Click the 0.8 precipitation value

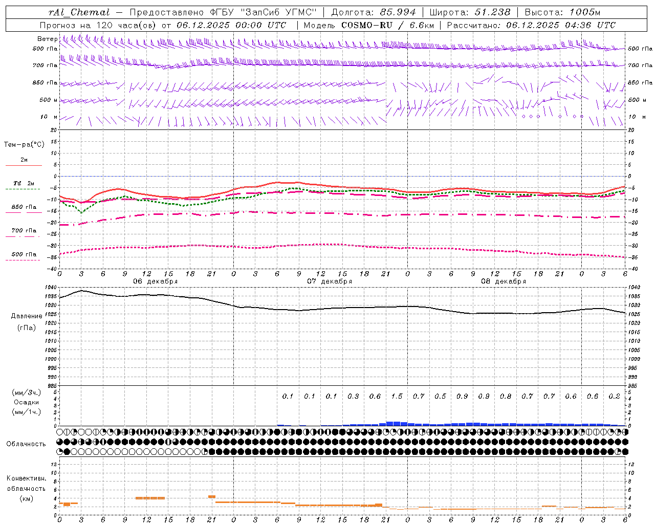(506, 396)
